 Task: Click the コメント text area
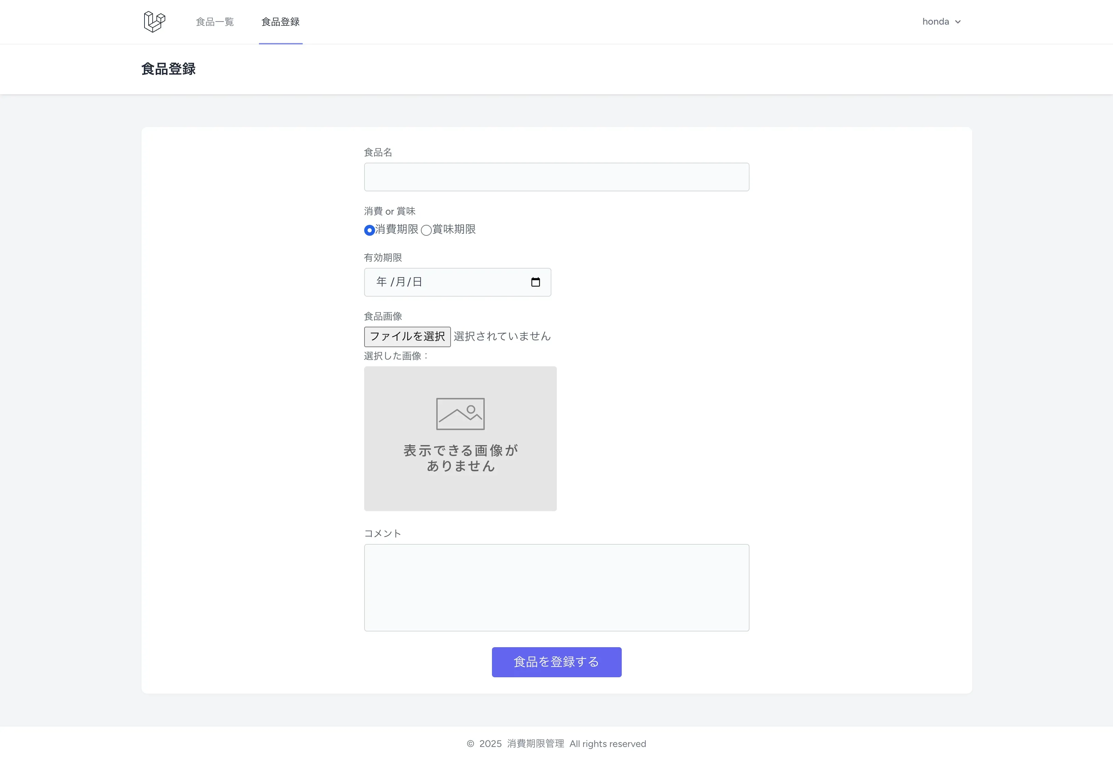pyautogui.click(x=556, y=587)
